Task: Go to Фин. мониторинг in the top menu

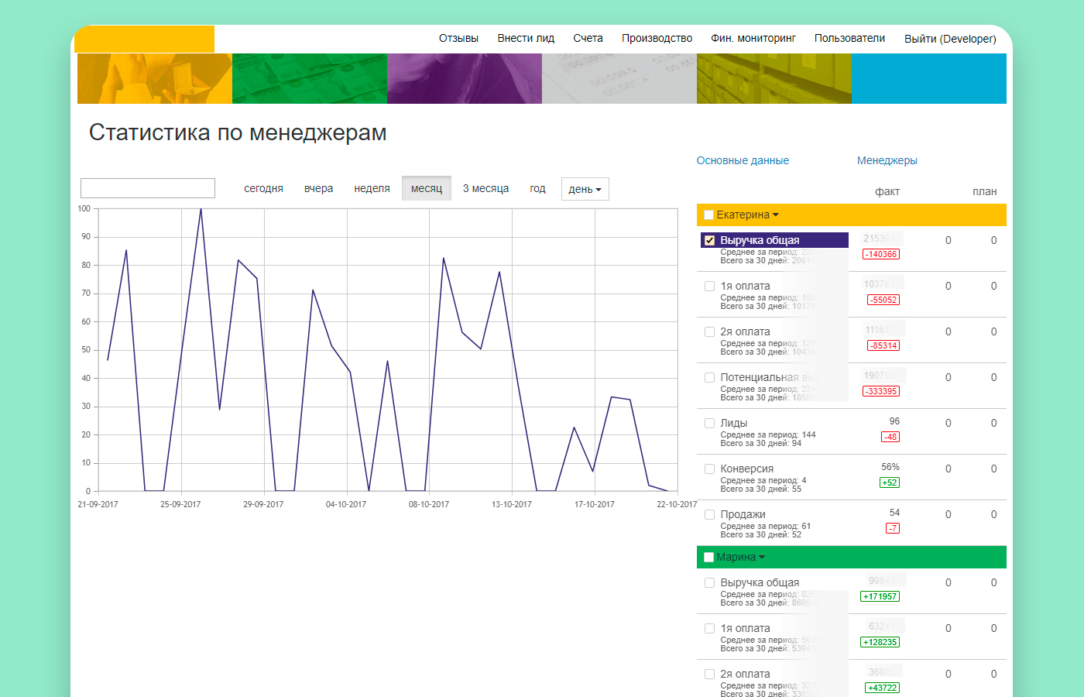Action: pyautogui.click(x=753, y=38)
